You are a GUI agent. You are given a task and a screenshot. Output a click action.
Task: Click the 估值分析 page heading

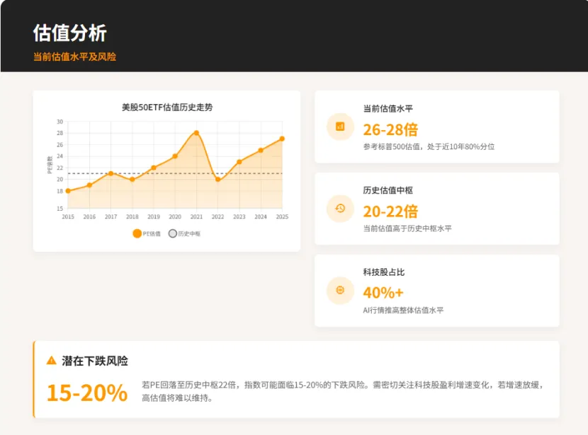click(70, 33)
